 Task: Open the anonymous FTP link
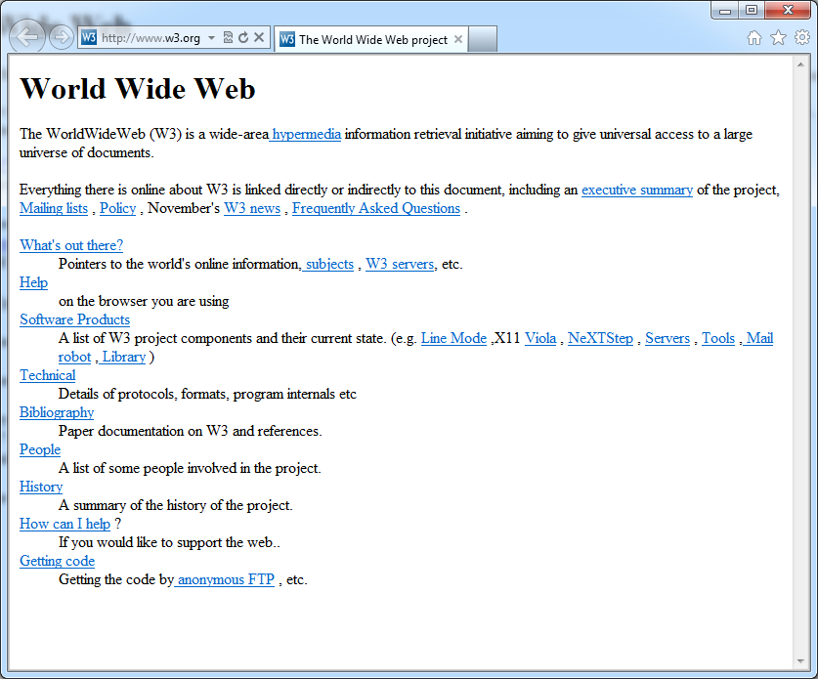[x=226, y=579]
